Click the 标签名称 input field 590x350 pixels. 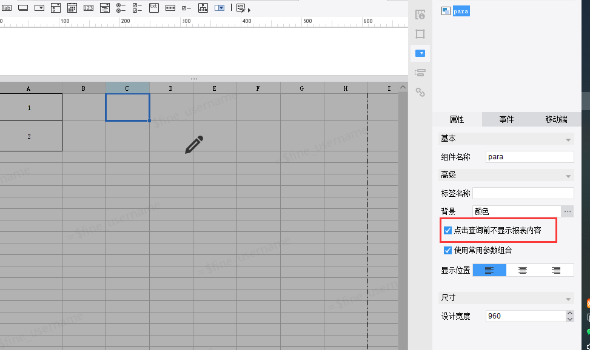click(523, 193)
